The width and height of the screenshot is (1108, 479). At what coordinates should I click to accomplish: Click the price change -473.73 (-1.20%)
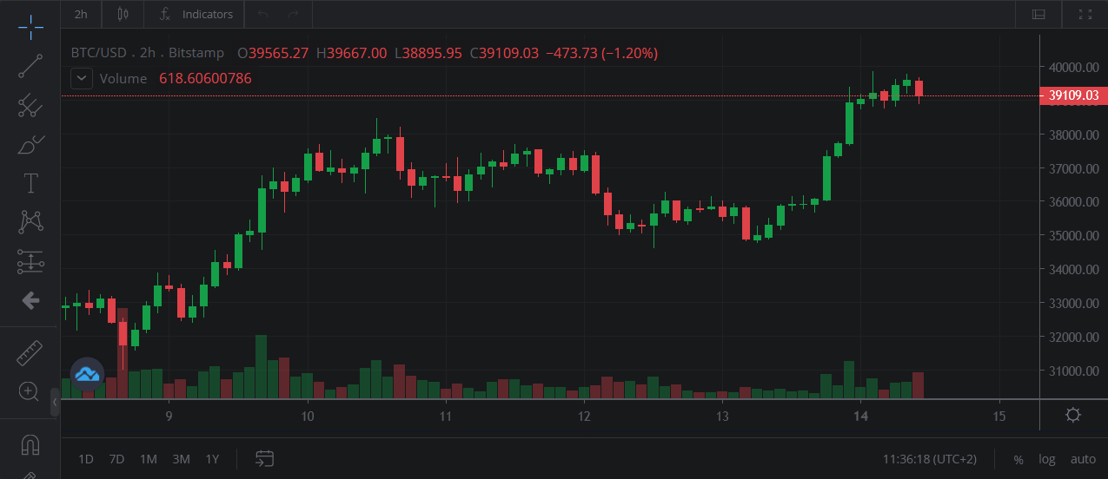(x=601, y=53)
